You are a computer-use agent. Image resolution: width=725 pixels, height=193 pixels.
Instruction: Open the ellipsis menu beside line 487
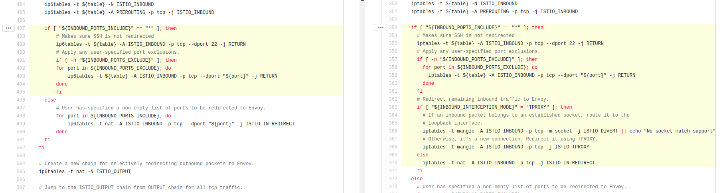pyautogui.click(x=8, y=28)
